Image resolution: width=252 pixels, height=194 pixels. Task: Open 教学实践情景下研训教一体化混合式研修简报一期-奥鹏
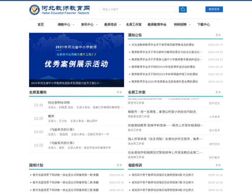(66, 175)
